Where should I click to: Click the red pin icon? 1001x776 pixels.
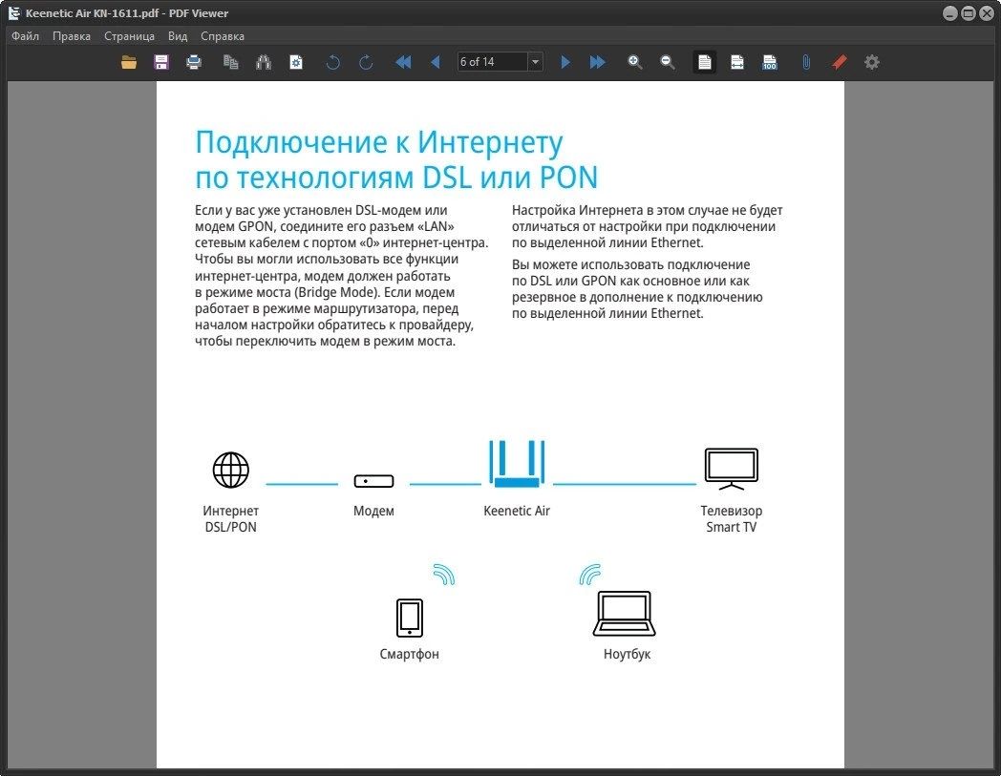[839, 62]
